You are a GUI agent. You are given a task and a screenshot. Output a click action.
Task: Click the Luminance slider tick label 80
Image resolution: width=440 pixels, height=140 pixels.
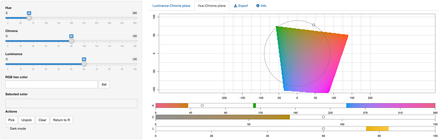tap(109, 69)
